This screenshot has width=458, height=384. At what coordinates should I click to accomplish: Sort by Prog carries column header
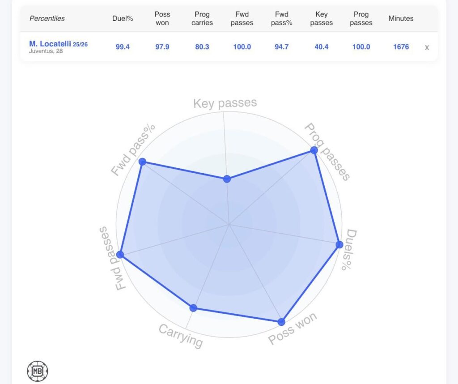202,18
